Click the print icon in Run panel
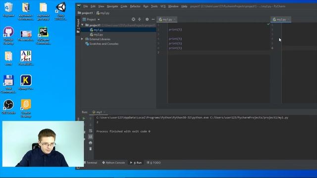317x178 pixels. click(90, 143)
